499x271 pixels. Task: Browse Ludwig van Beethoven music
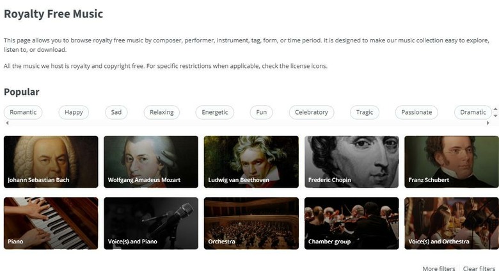pyautogui.click(x=251, y=161)
